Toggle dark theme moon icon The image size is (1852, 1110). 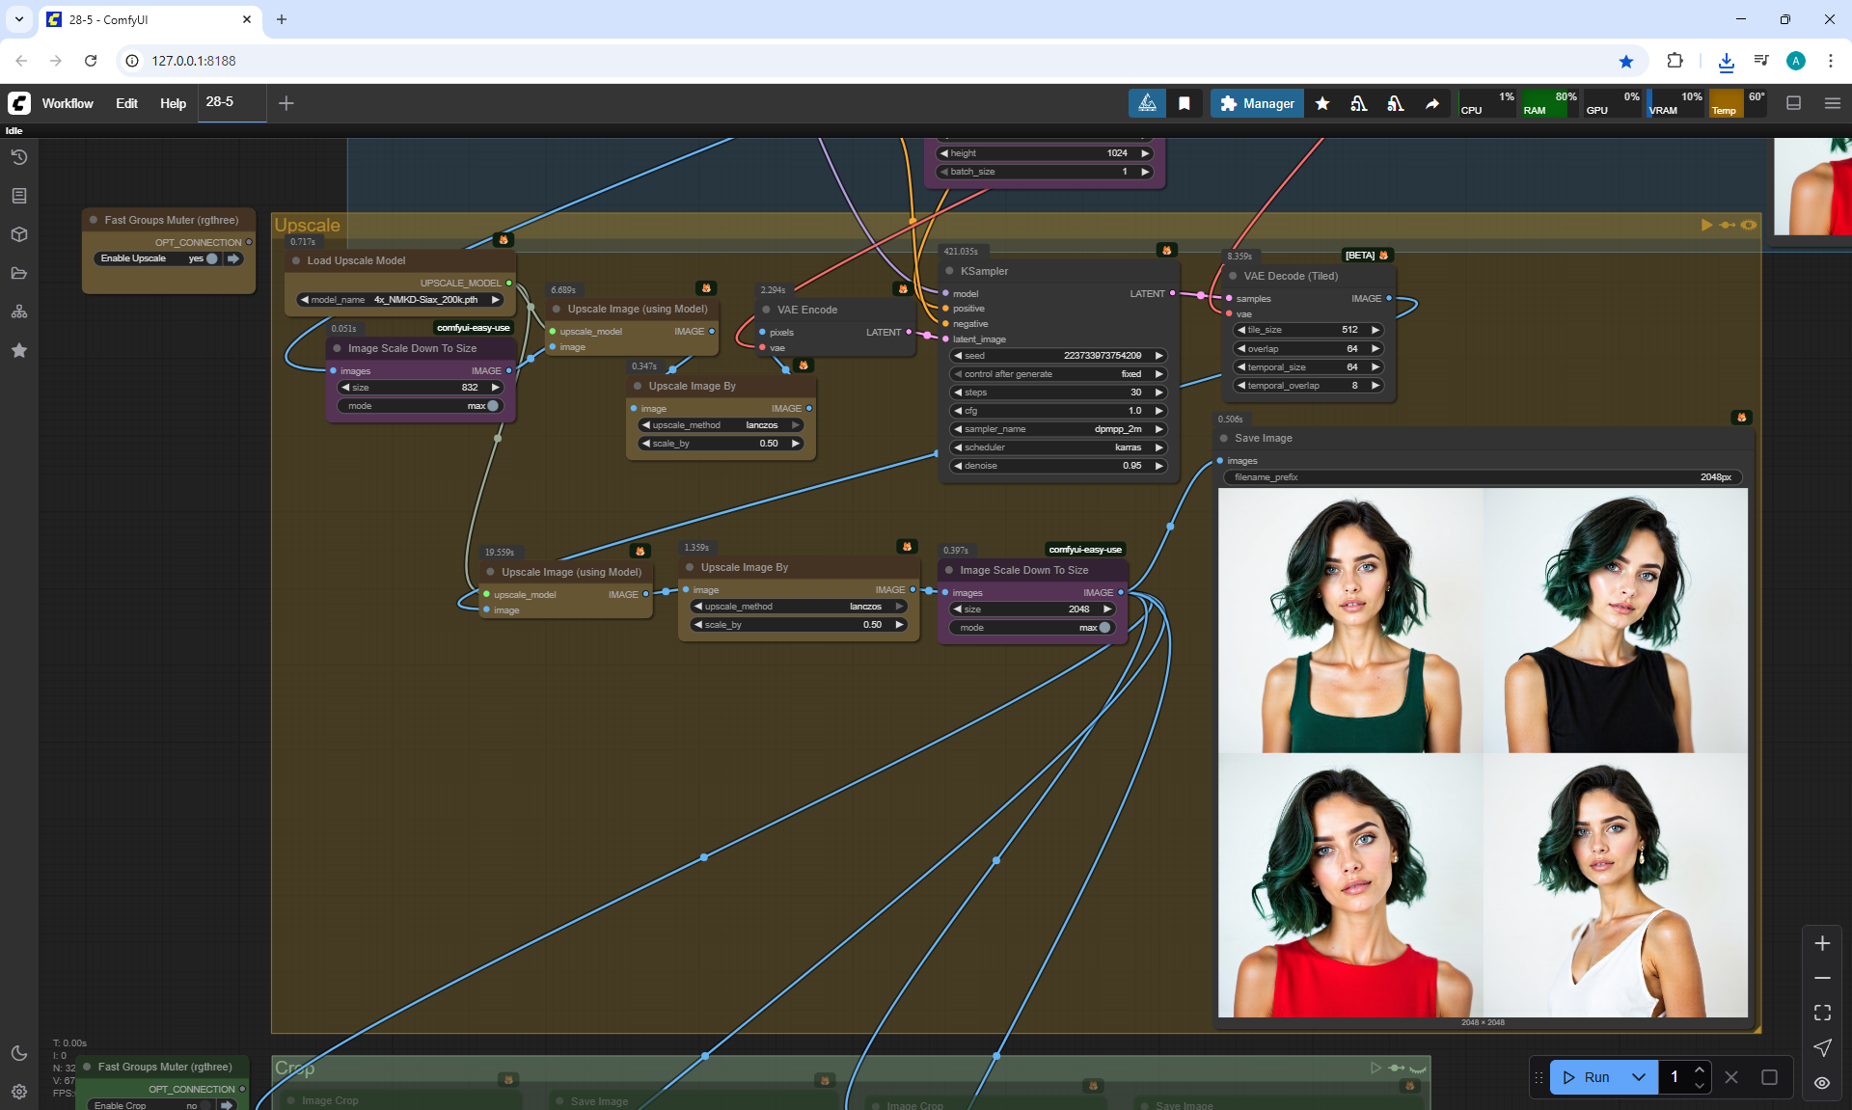pos(18,1053)
